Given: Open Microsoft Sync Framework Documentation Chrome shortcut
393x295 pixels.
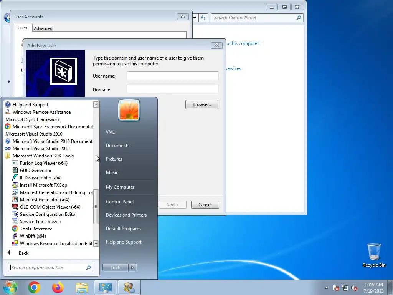Looking at the screenshot, I should pyautogui.click(x=49, y=127).
